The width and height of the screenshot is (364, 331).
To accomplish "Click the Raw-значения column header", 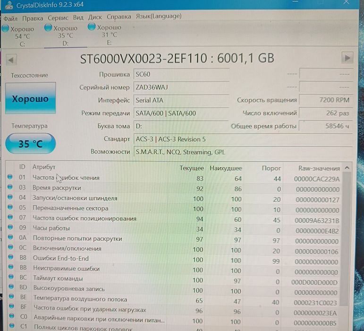I will pos(319,168).
